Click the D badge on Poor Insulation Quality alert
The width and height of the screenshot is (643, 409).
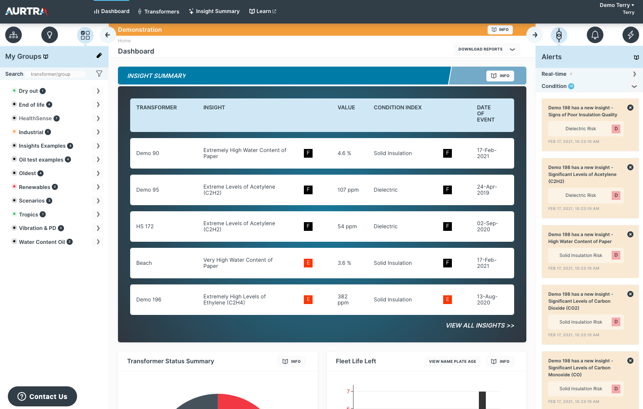[x=616, y=129]
